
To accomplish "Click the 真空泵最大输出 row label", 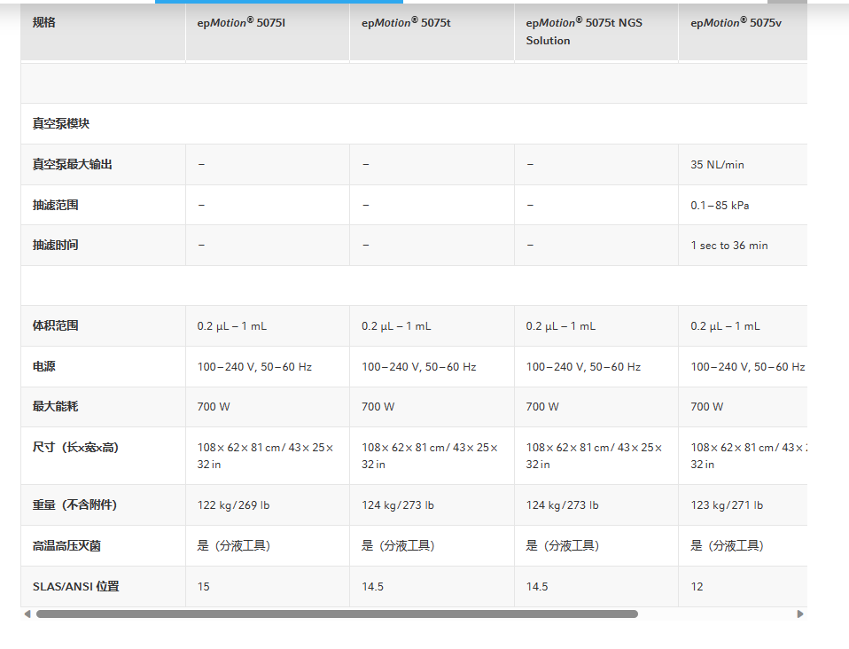I will 72,164.
